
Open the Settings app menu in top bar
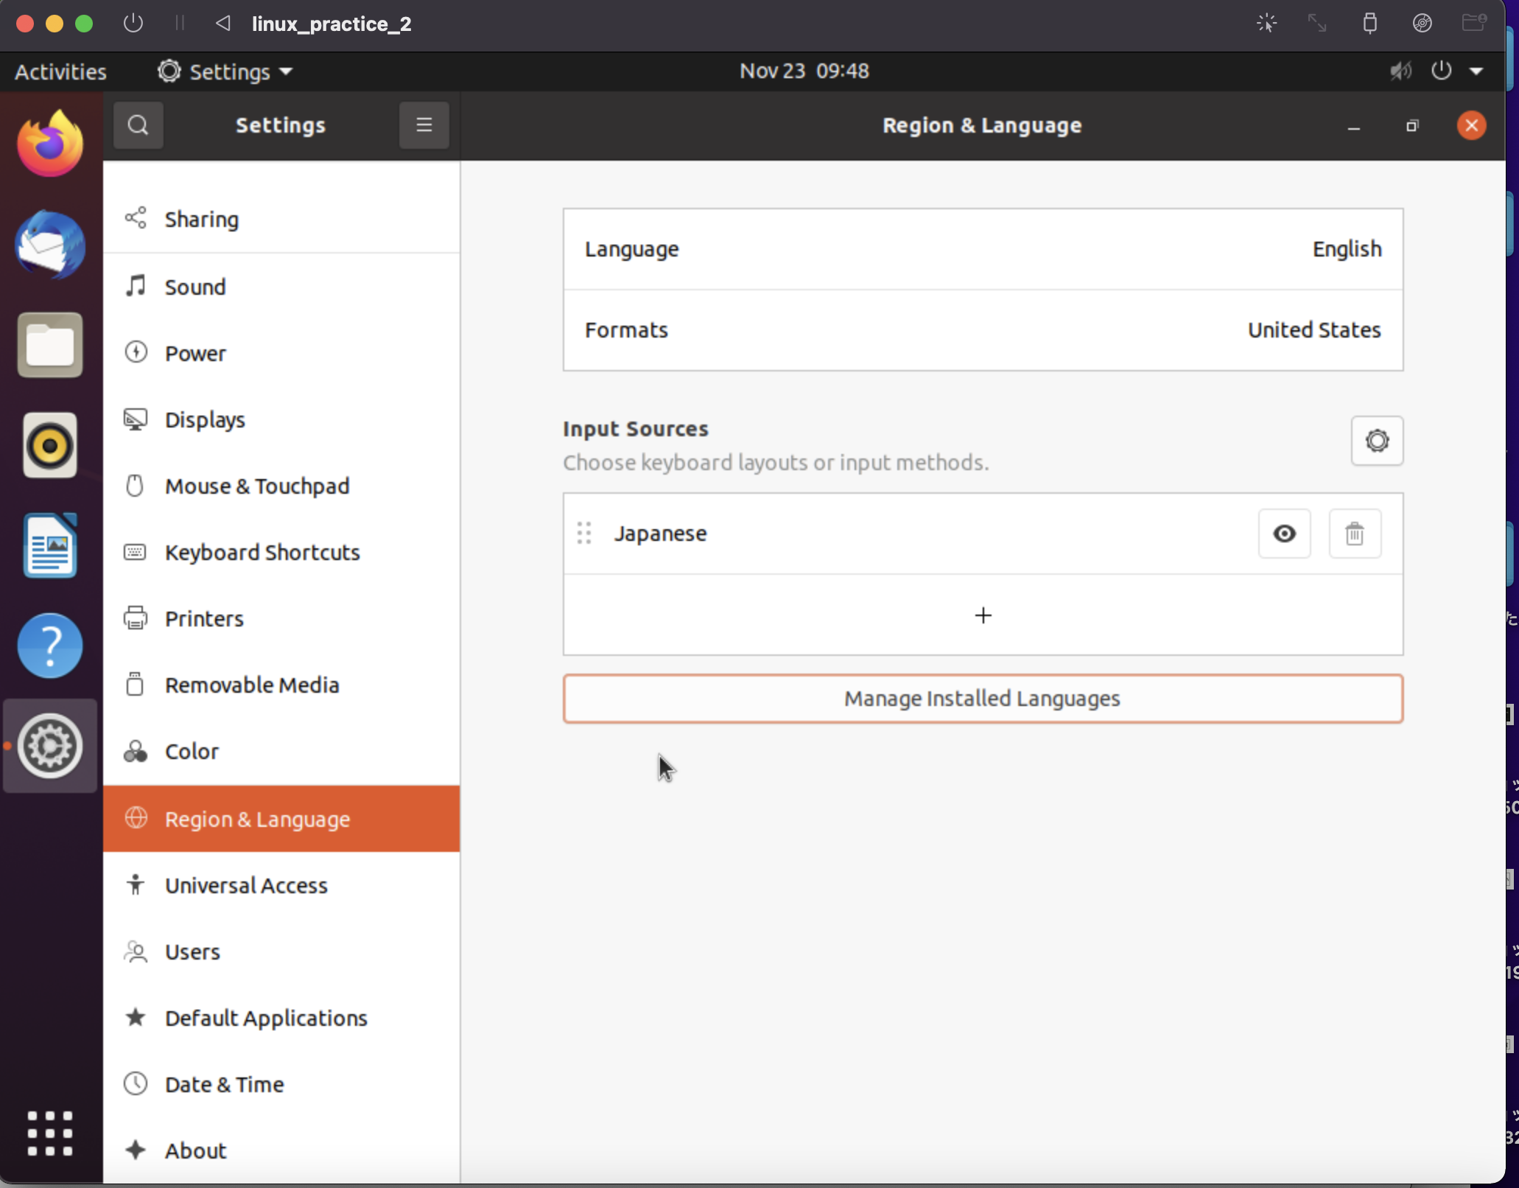point(225,71)
